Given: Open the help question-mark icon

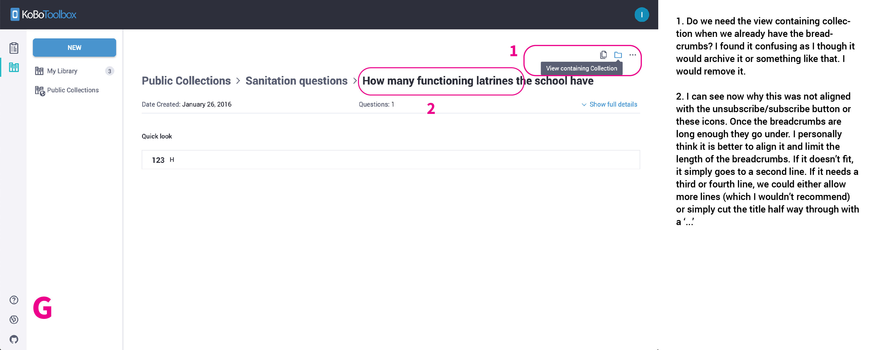Looking at the screenshot, I should click(x=14, y=300).
